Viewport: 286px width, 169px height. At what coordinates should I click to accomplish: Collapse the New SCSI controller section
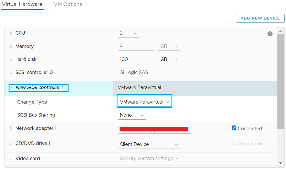11,88
